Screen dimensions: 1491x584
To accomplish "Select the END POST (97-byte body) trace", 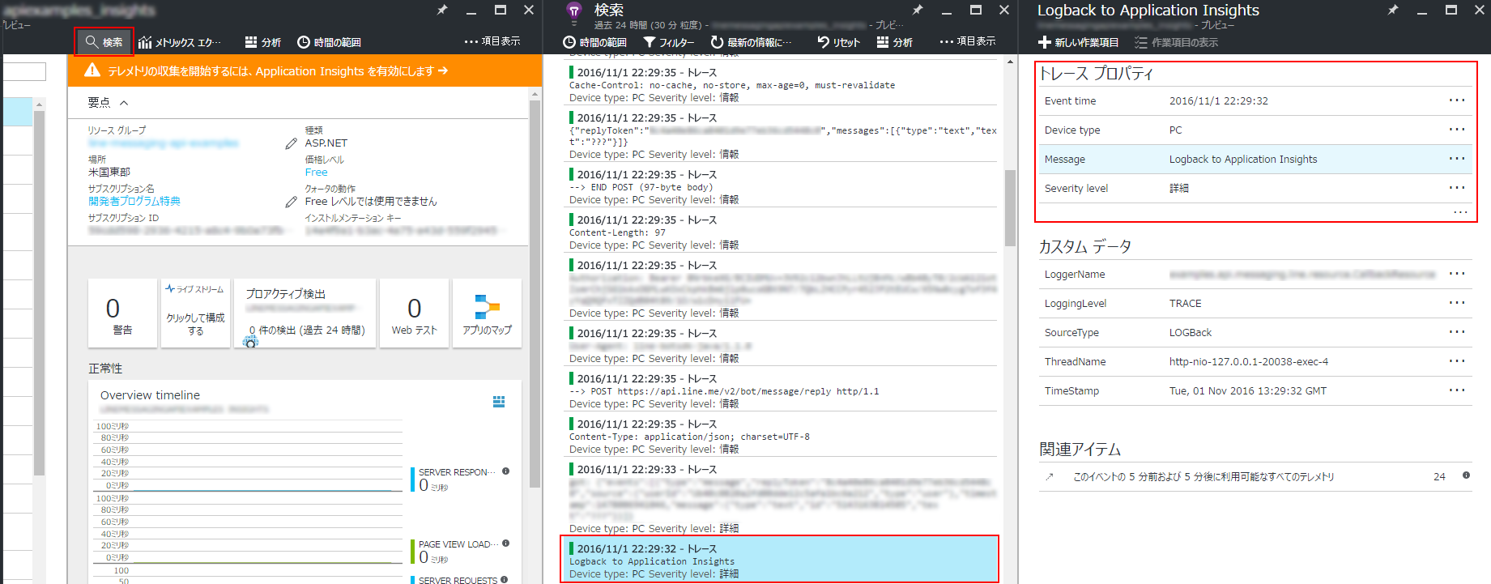I will point(782,186).
